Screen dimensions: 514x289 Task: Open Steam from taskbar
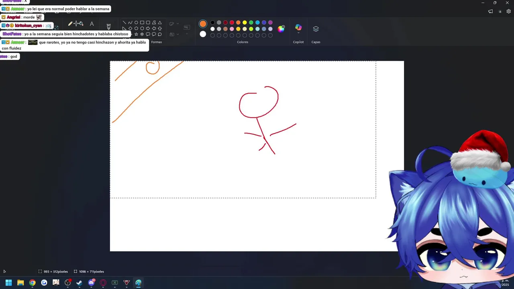[x=80, y=283]
